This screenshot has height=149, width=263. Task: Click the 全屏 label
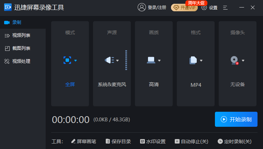[70, 84]
